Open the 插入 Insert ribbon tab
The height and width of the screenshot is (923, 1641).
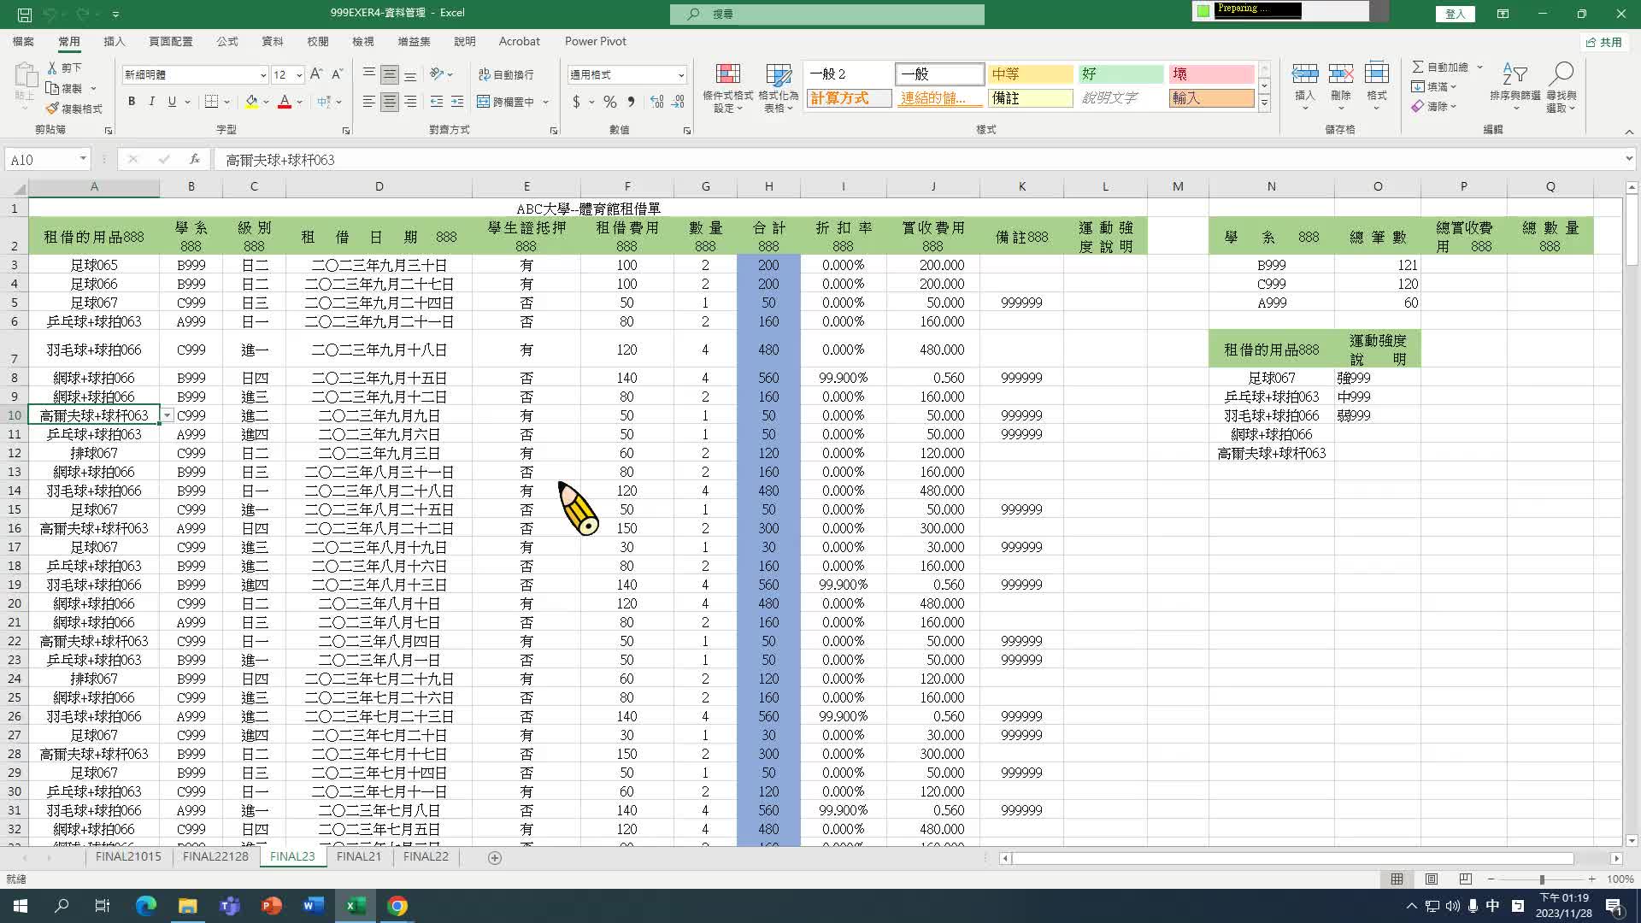point(114,41)
